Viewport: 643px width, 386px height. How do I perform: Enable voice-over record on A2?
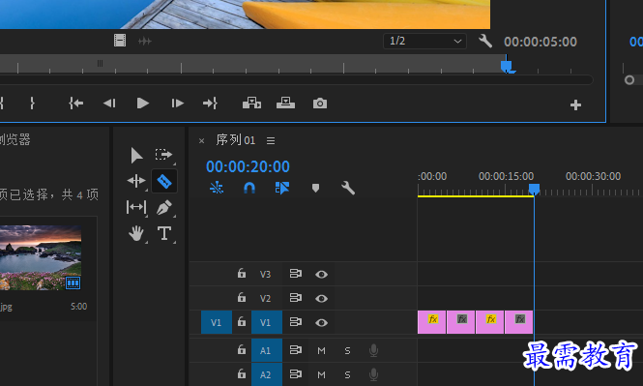[373, 374]
